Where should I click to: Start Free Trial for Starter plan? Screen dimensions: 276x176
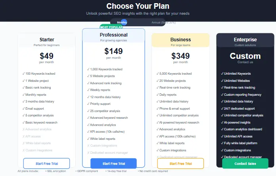click(46, 163)
